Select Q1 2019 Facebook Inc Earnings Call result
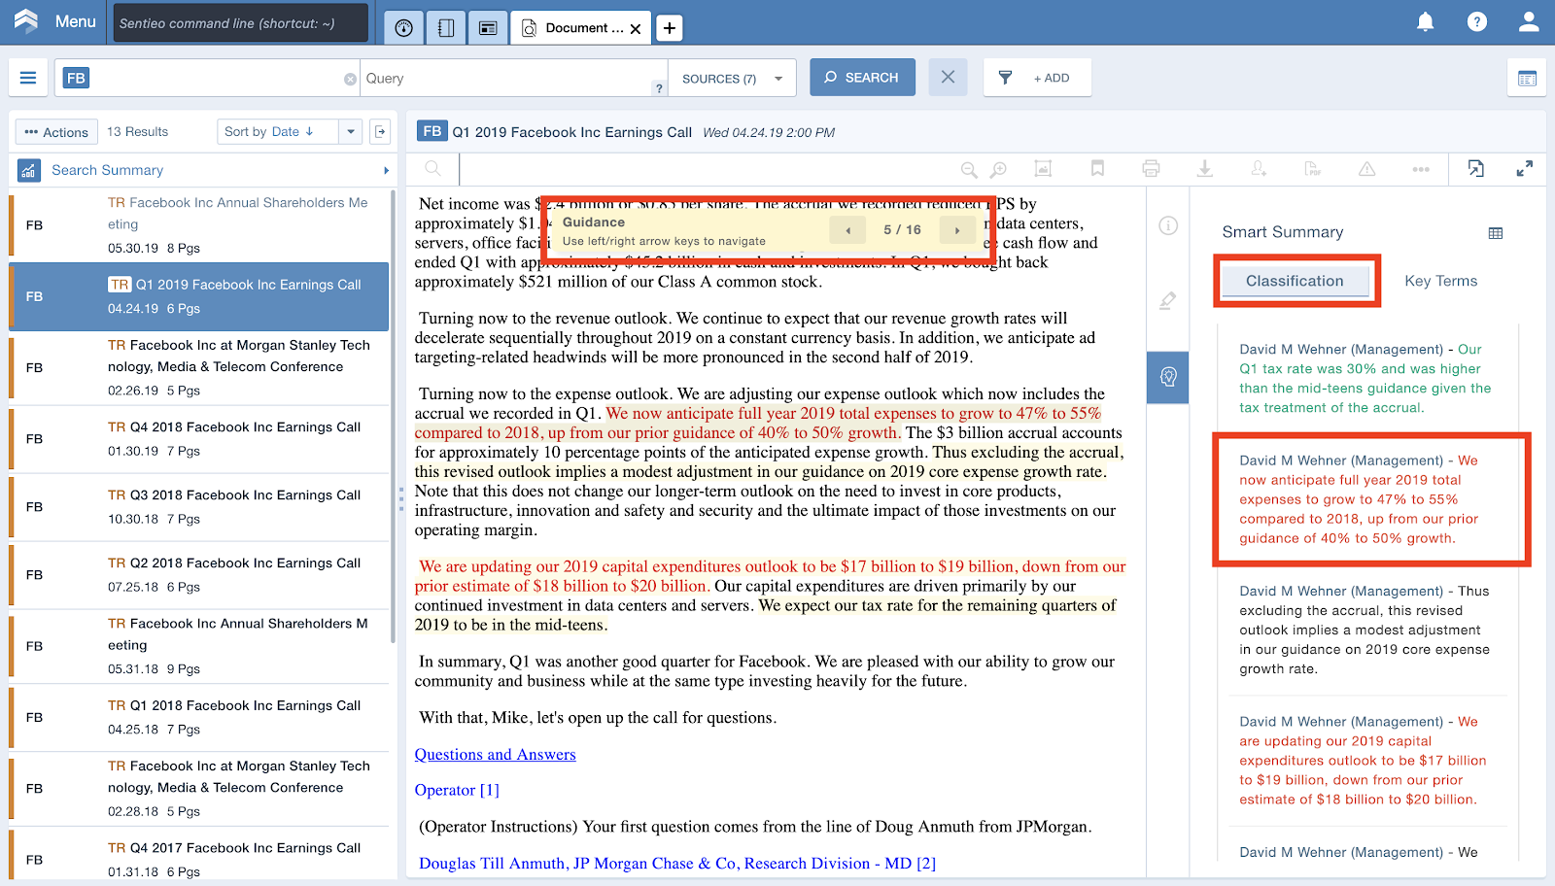 click(x=199, y=296)
